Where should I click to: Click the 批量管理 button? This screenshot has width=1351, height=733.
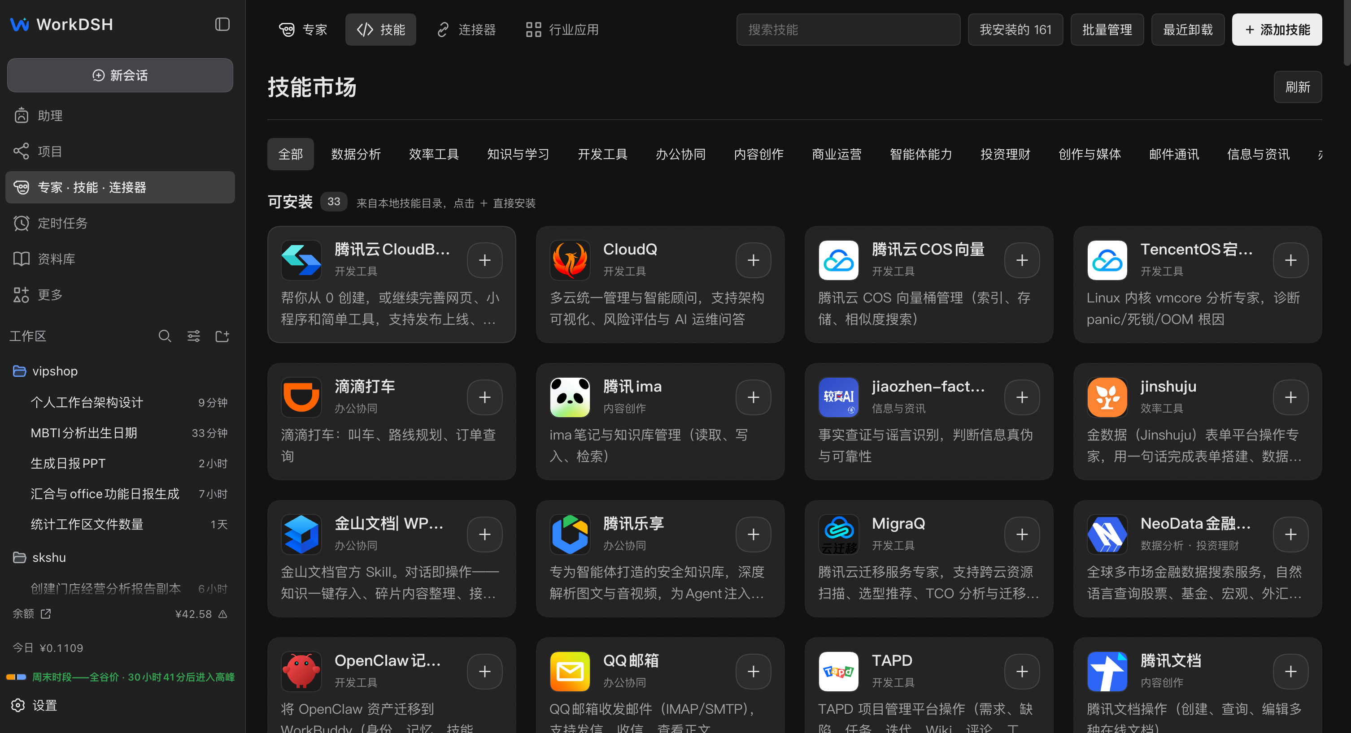1107,29
